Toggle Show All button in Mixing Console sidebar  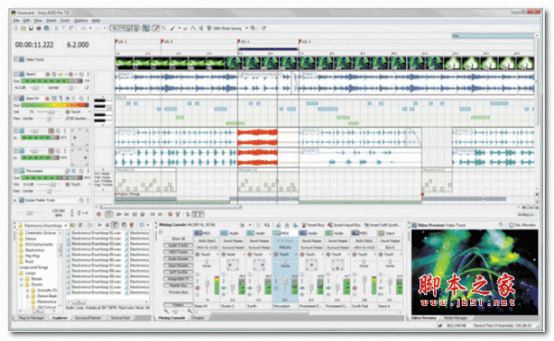[177, 239]
